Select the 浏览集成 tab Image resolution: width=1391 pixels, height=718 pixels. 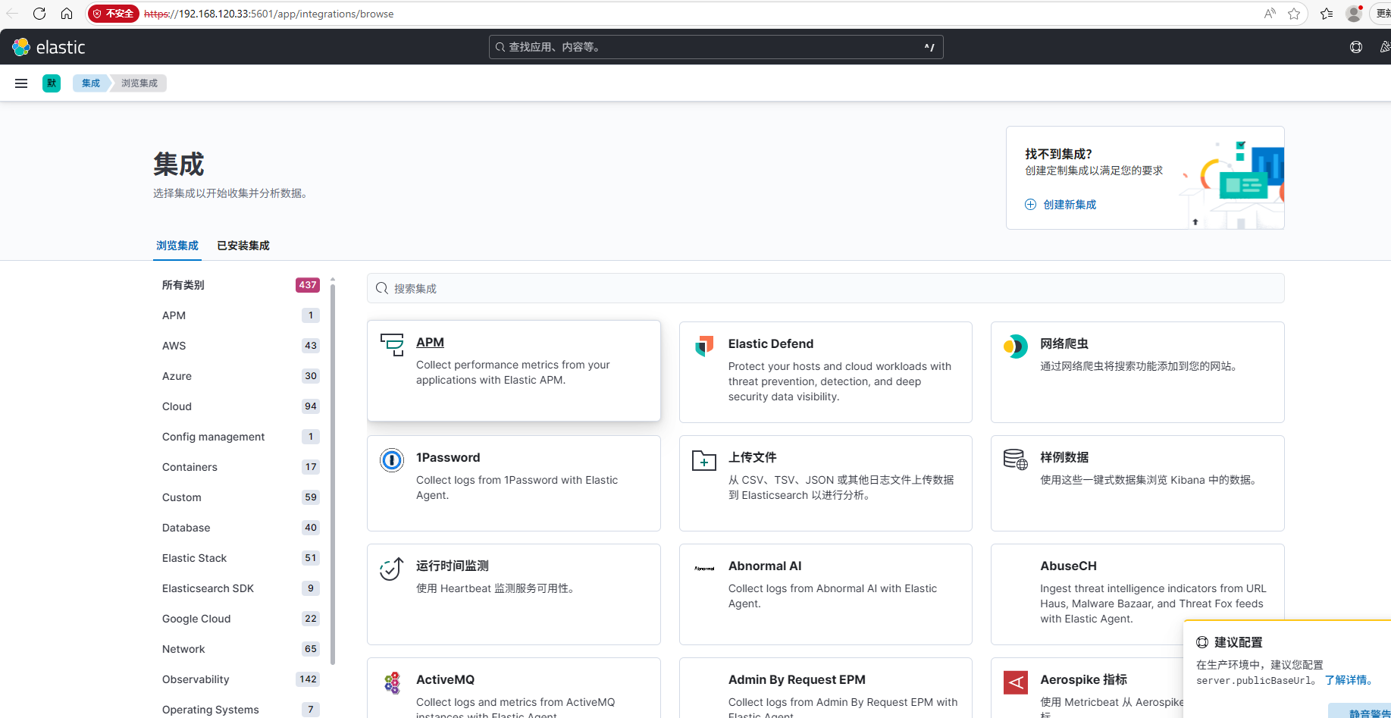(177, 245)
